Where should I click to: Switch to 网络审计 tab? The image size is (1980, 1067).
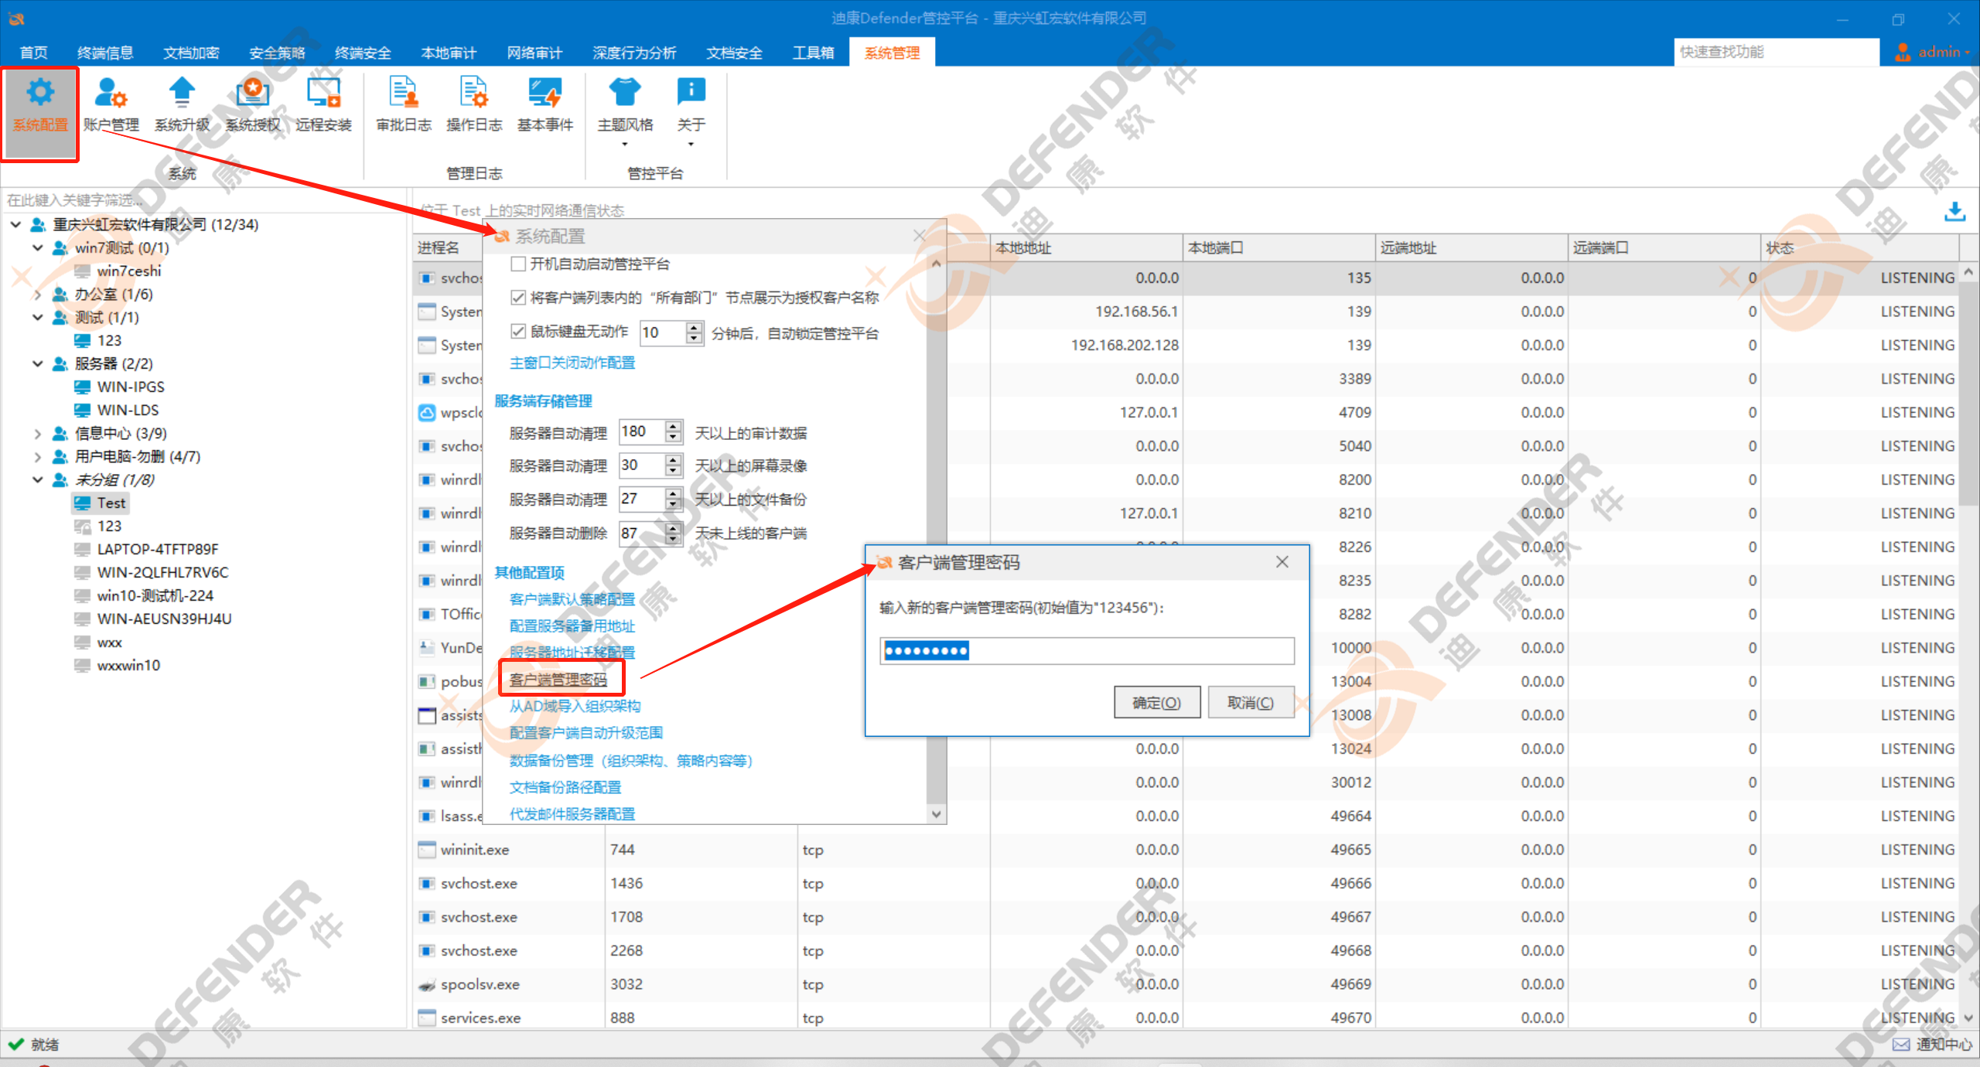[x=534, y=53]
